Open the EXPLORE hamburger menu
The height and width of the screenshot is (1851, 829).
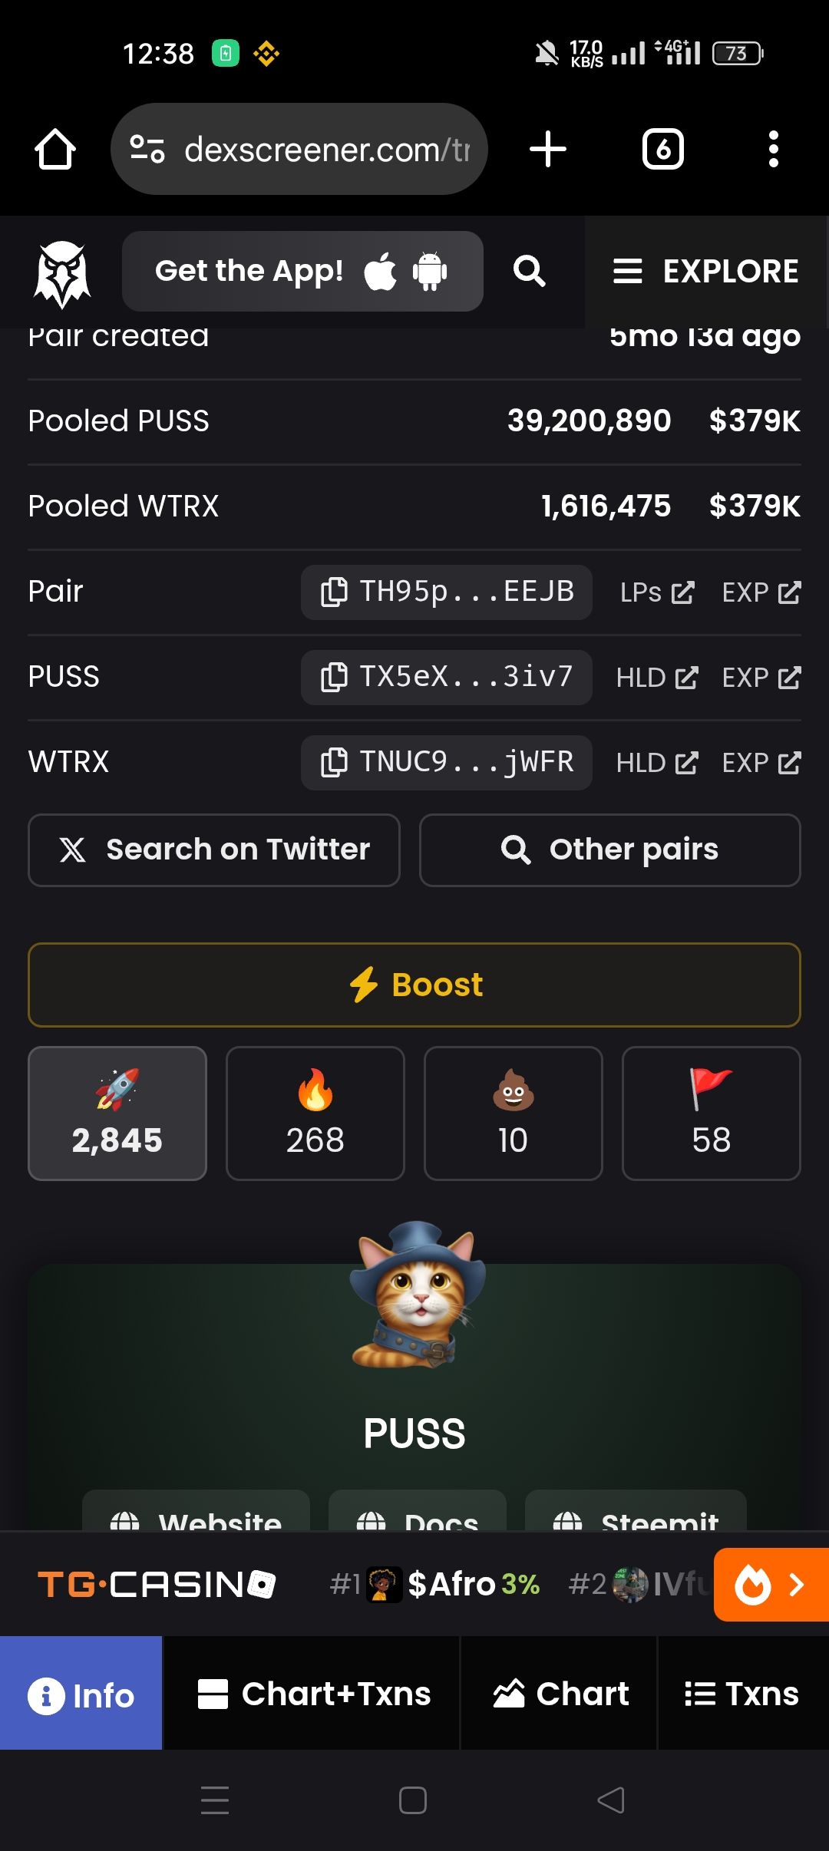pyautogui.click(x=706, y=272)
